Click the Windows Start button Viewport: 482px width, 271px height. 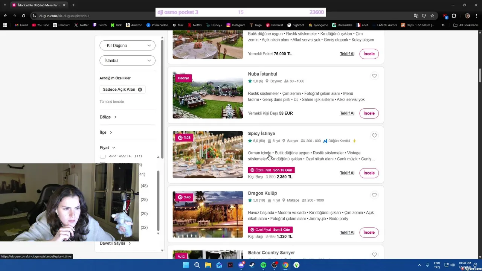186,265
